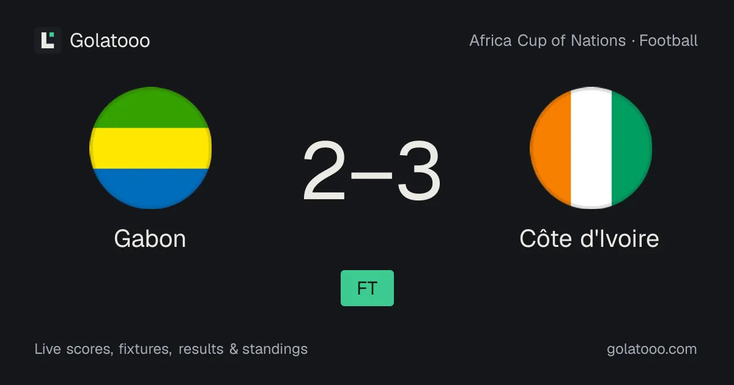
Task: Click Gabon's score digit 2
Action: click(x=325, y=172)
